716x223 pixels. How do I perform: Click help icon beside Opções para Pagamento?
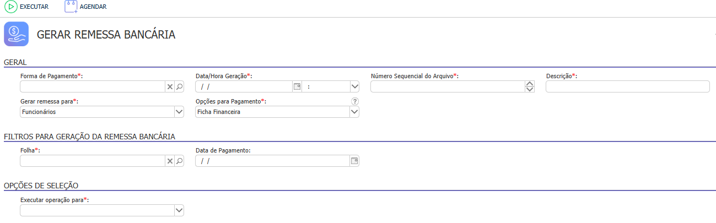tap(355, 101)
